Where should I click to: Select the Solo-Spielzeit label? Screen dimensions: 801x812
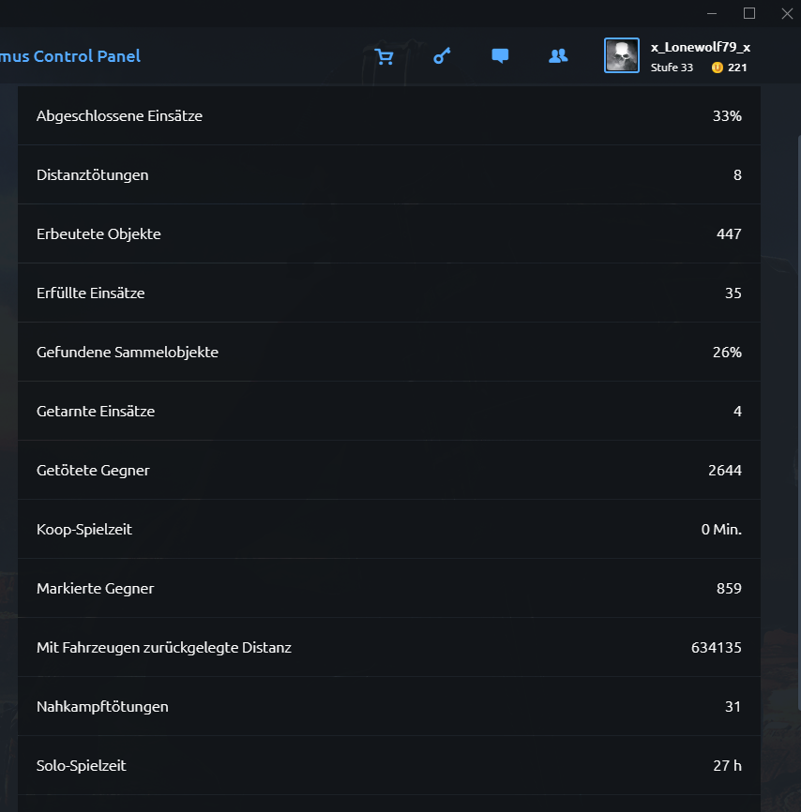coord(81,765)
